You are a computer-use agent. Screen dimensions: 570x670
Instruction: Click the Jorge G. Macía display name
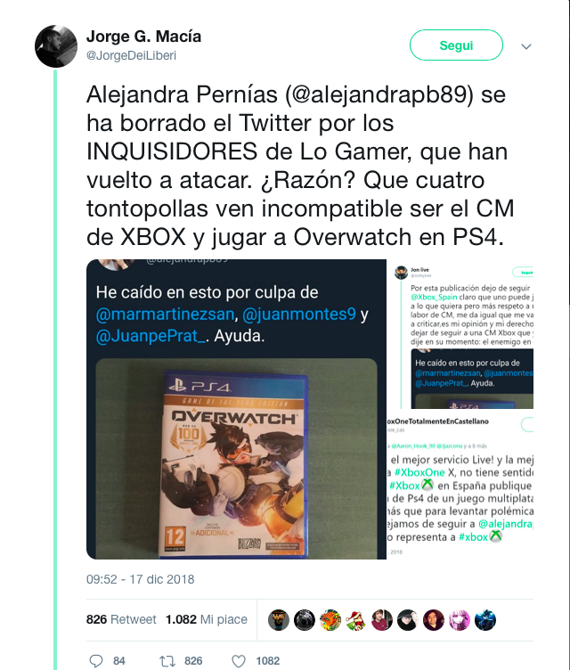pos(143,37)
